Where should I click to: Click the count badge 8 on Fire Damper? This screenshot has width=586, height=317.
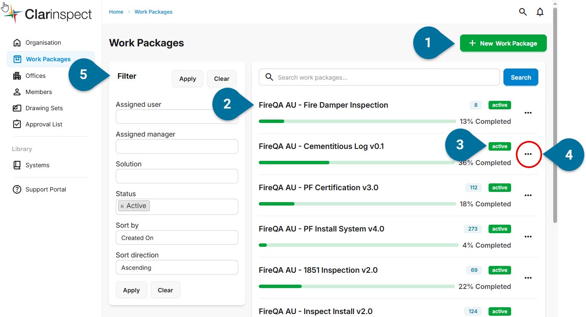(x=476, y=105)
